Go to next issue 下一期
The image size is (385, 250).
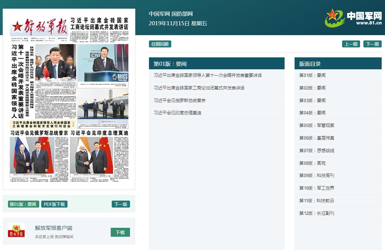[x=372, y=44]
